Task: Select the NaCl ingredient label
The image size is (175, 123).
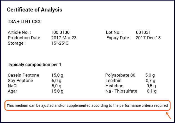Action: [x=12, y=86]
